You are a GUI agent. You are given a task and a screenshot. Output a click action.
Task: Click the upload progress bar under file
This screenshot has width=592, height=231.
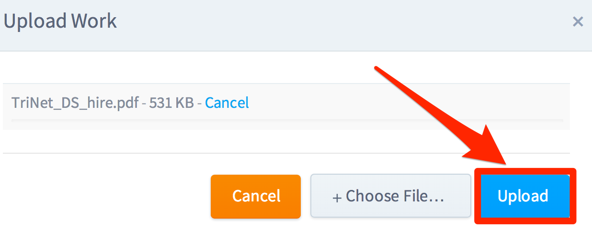point(287,120)
